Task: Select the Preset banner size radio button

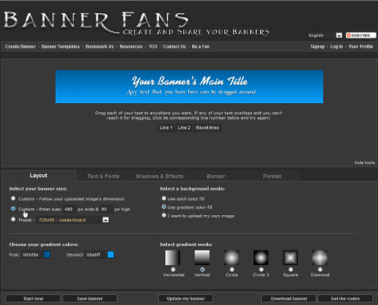Action: [14, 219]
